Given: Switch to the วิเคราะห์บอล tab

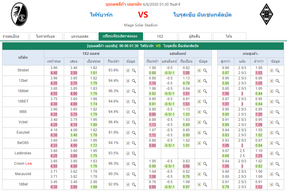Looking at the screenshot, I should pyautogui.click(x=46, y=36).
